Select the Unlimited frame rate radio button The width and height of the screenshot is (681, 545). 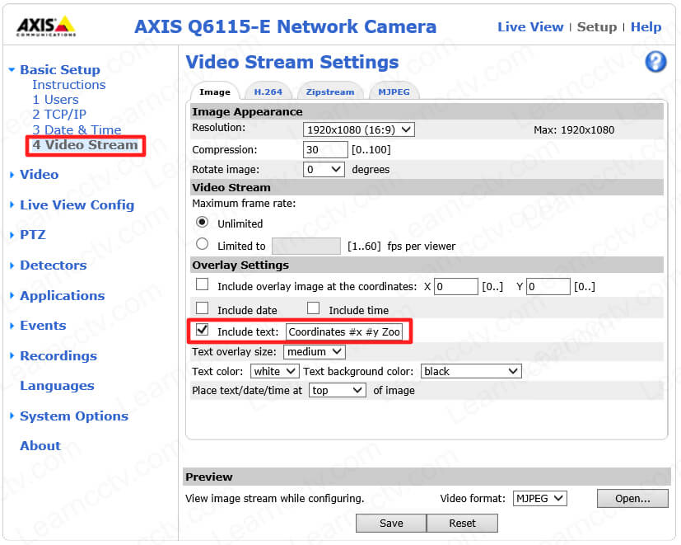coord(203,223)
